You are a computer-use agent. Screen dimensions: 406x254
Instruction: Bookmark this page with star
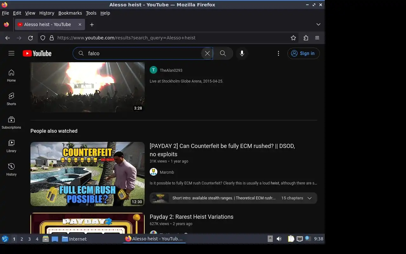click(x=293, y=38)
